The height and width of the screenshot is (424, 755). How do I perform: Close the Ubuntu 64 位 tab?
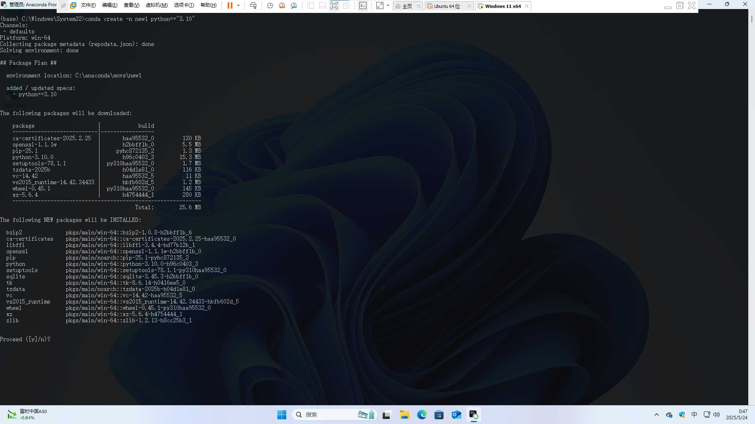pyautogui.click(x=469, y=6)
